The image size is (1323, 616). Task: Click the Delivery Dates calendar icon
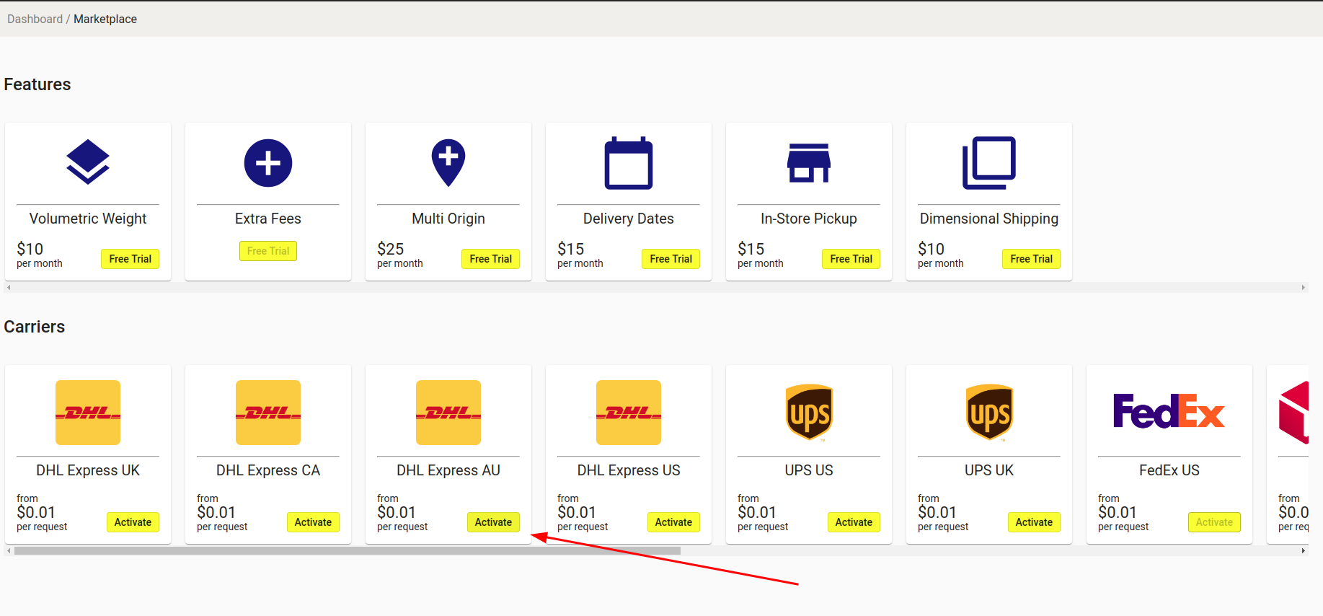pyautogui.click(x=629, y=163)
